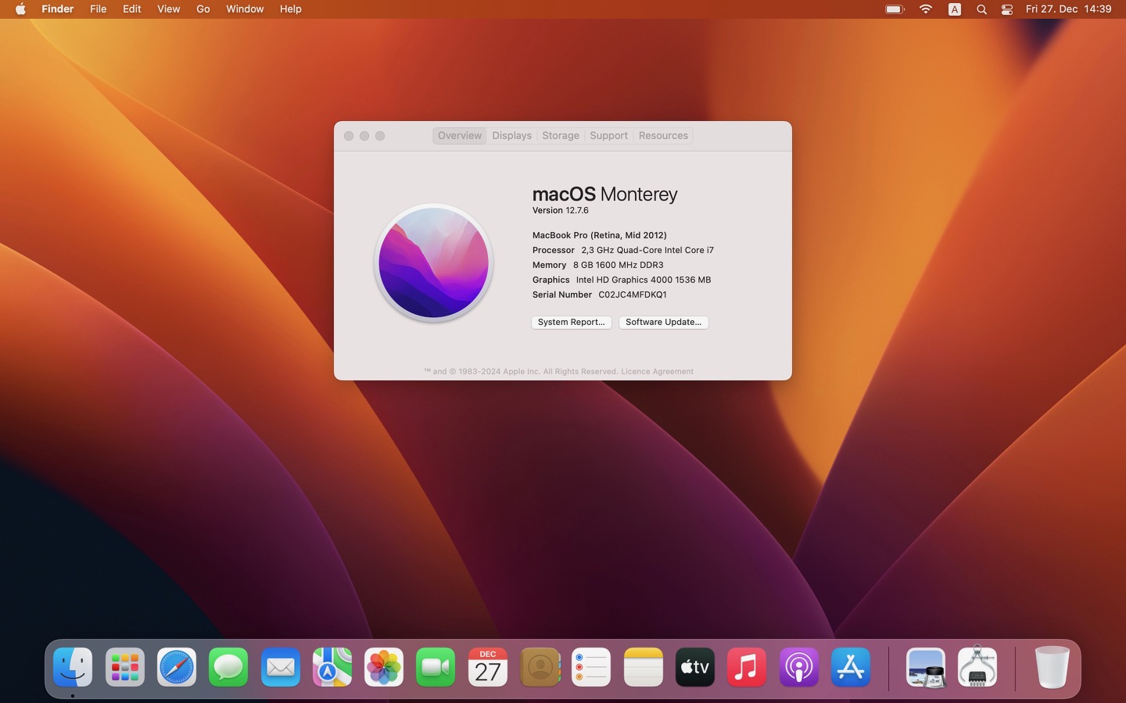Open Control Centre in menu bar
Screen dimensions: 1126x703
pyautogui.click(x=1007, y=9)
